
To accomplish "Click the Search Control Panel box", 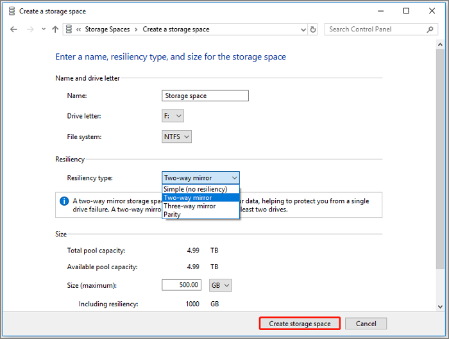I will (374, 29).
